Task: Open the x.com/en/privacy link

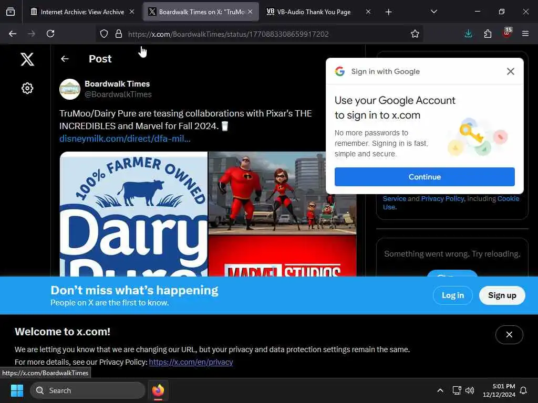Action: [191, 362]
